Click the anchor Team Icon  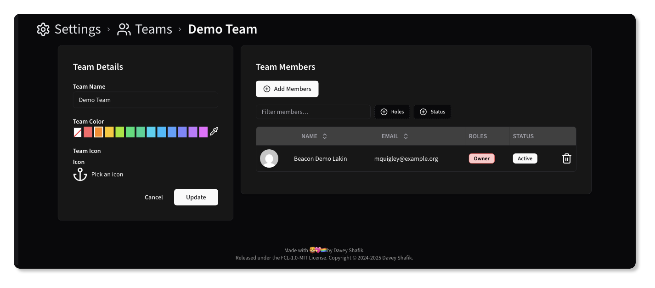point(80,174)
